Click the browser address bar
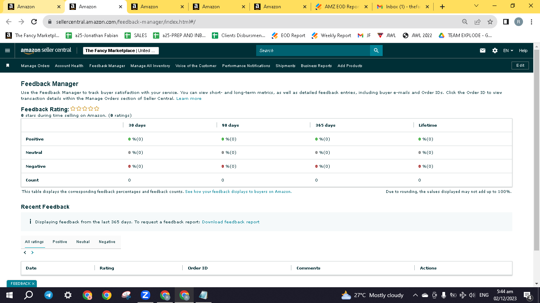540x303 pixels. tap(253, 22)
